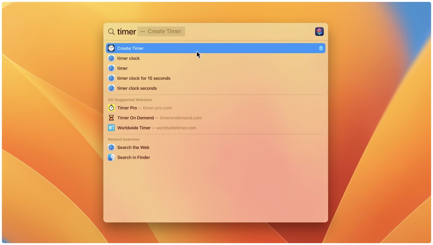
Task: Click Safari icon beside 'timer clock seconds'
Action: (x=111, y=88)
